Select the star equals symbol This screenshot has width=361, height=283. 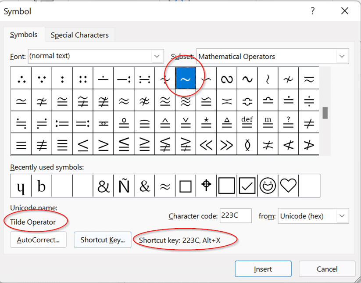click(x=206, y=122)
